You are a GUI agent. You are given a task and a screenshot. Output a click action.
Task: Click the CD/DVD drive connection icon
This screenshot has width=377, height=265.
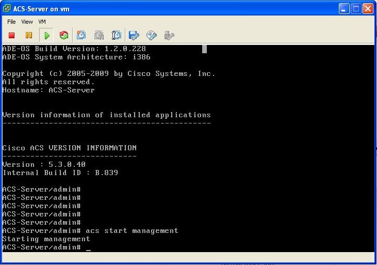[x=151, y=35]
